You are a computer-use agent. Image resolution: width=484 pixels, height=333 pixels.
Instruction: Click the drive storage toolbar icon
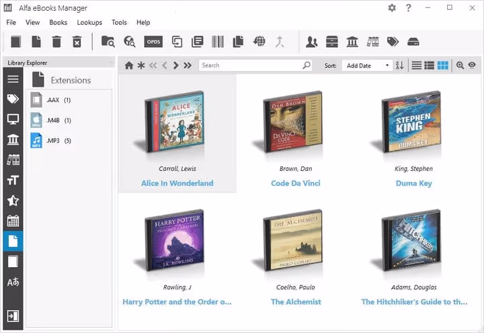(413, 42)
